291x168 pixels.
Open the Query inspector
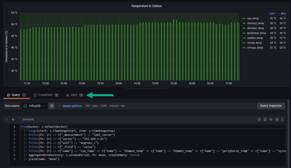(271, 106)
